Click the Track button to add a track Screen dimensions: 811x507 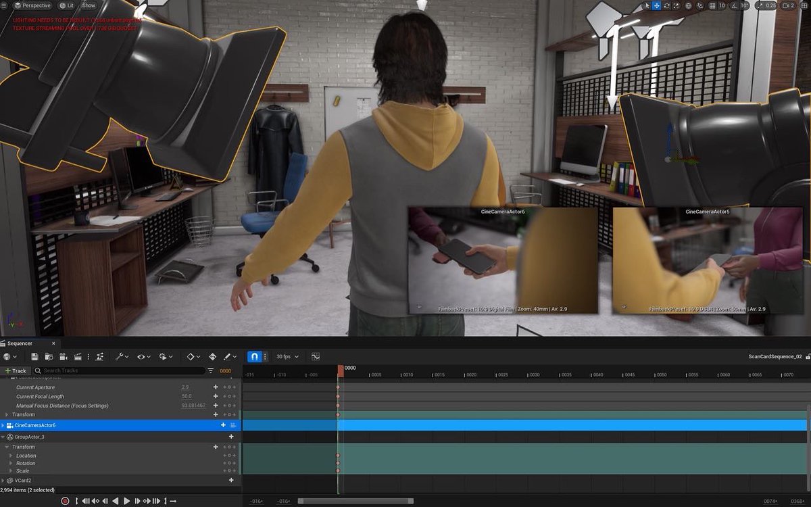(x=16, y=370)
